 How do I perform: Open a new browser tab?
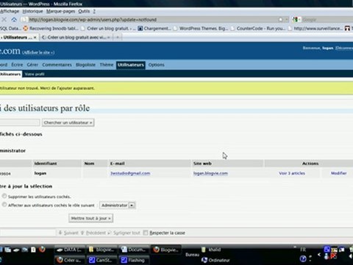coord(118,38)
